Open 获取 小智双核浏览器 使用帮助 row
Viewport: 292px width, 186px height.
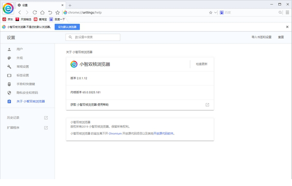pyautogui.click(x=140, y=105)
